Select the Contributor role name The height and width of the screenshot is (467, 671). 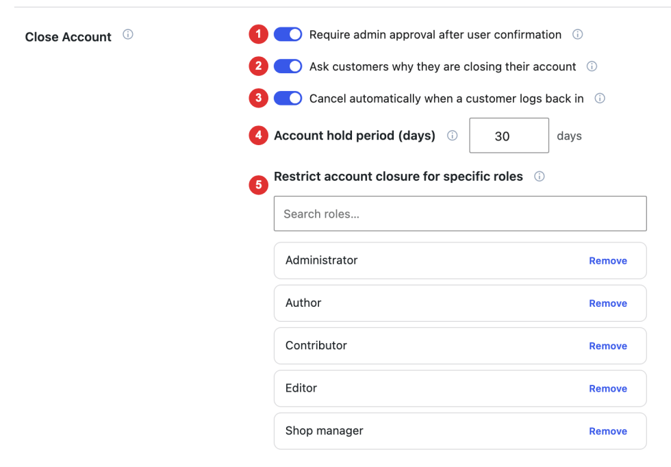pyautogui.click(x=316, y=345)
